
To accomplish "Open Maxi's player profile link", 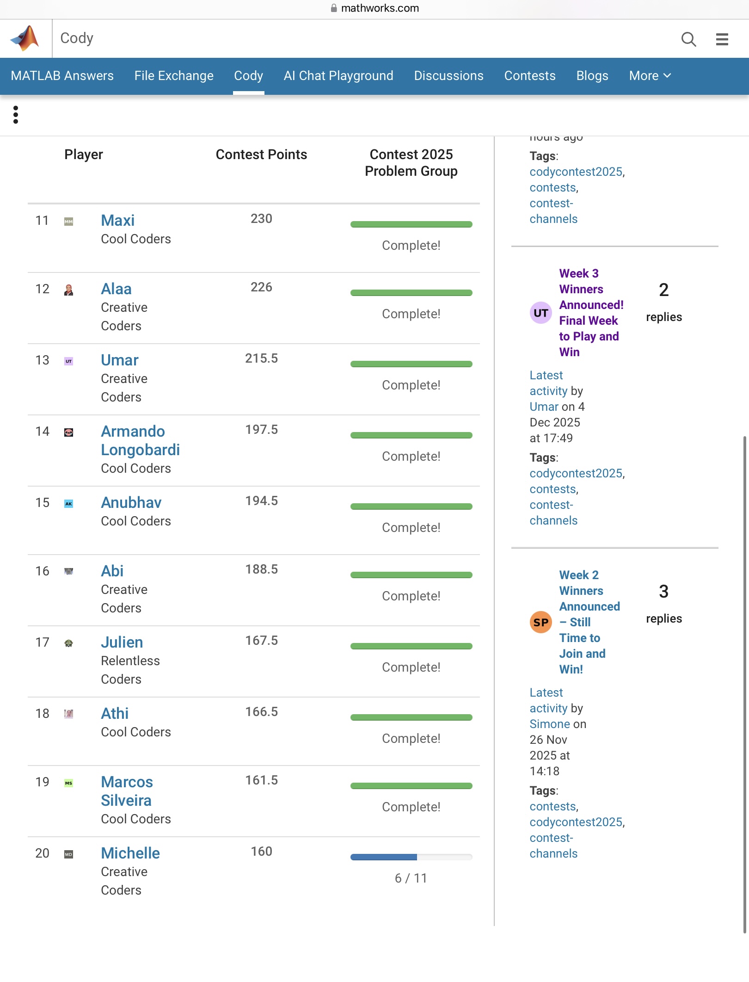I will (x=118, y=221).
